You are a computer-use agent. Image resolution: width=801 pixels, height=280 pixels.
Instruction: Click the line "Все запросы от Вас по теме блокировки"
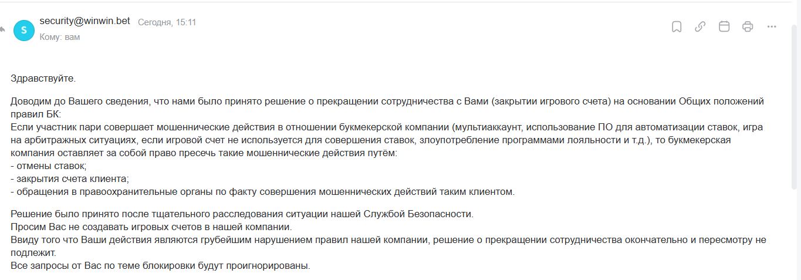160,265
